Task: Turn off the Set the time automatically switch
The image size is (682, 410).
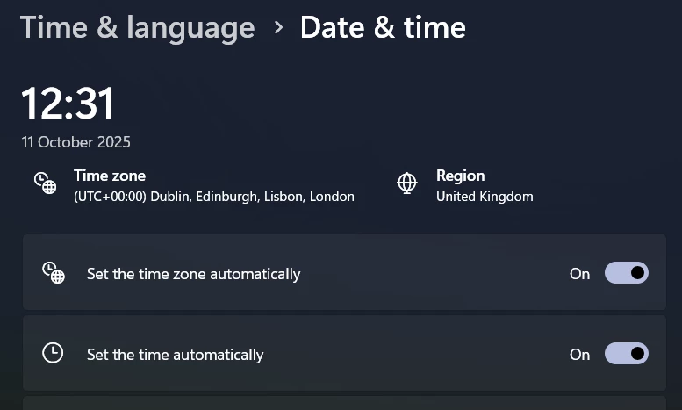Action: [627, 354]
